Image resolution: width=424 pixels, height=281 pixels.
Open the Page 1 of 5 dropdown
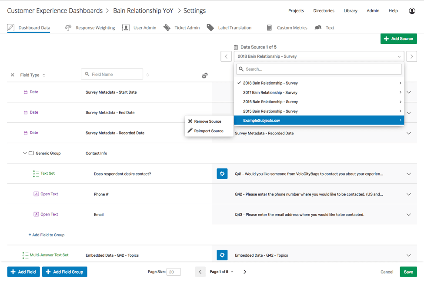point(221,272)
